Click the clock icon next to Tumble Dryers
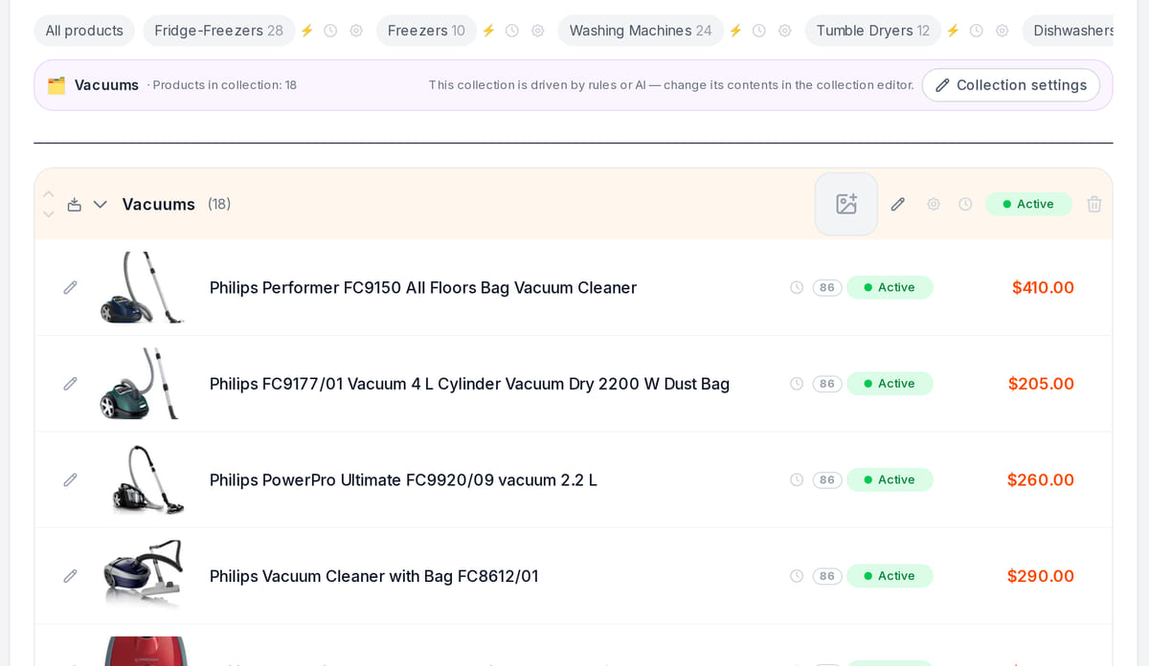 coord(977,31)
